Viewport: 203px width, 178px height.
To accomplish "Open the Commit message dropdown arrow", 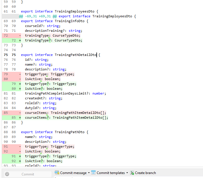I will (x=89, y=173).
